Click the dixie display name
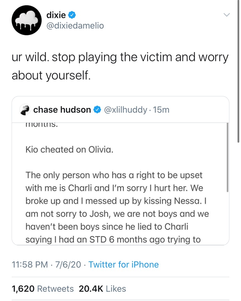Viewport: 241px width, 301px height. point(56,14)
